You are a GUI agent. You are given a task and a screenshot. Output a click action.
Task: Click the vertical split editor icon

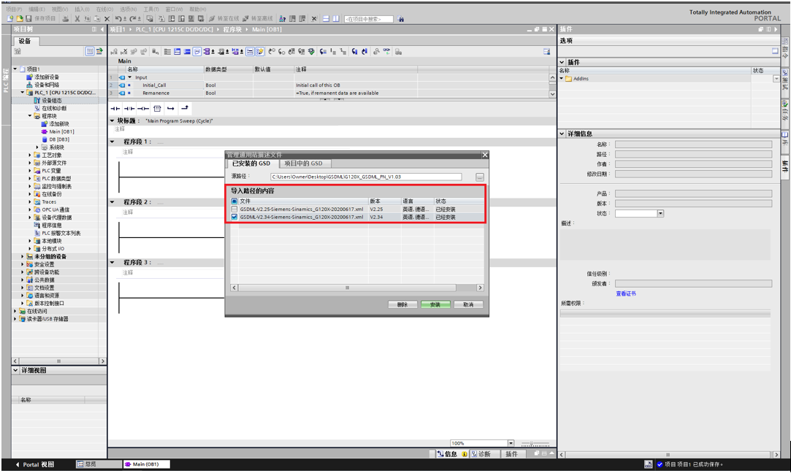335,19
